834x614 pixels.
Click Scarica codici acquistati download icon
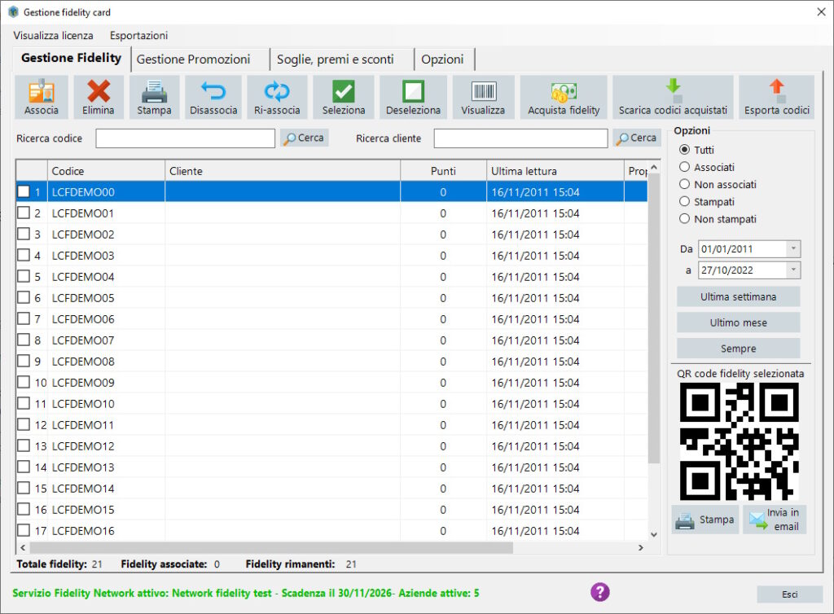673,90
